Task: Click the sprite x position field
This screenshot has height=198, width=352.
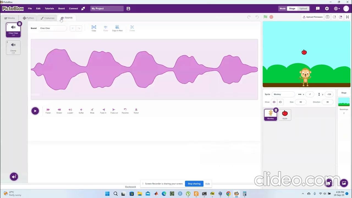Action: coord(310,94)
